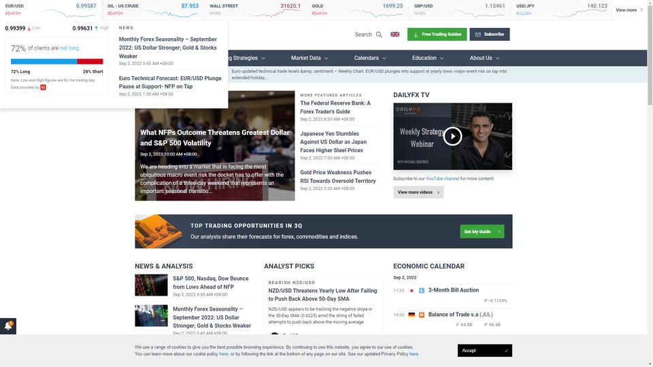Click the net long link
This screenshot has height=367, width=653.
point(69,48)
